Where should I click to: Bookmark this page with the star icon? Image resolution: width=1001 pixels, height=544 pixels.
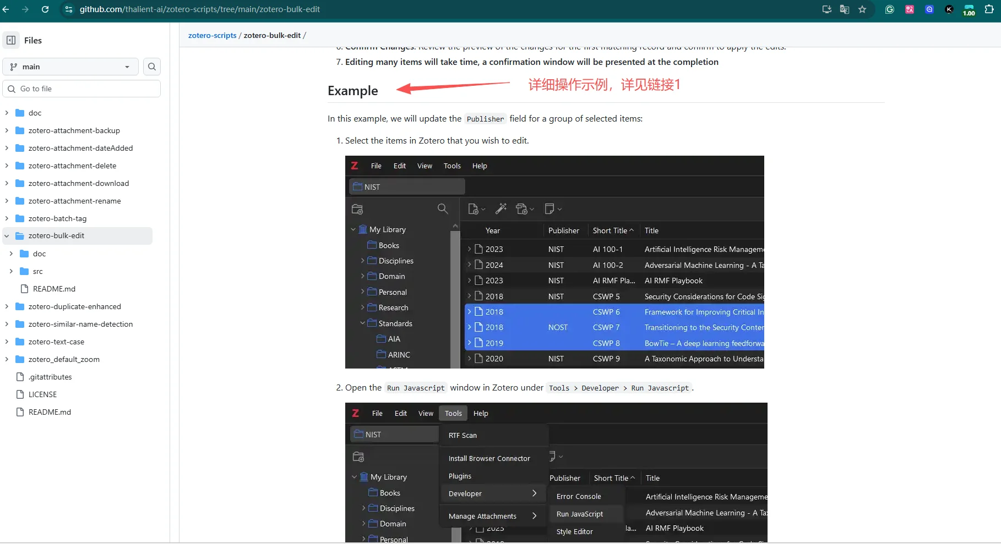[x=862, y=9]
